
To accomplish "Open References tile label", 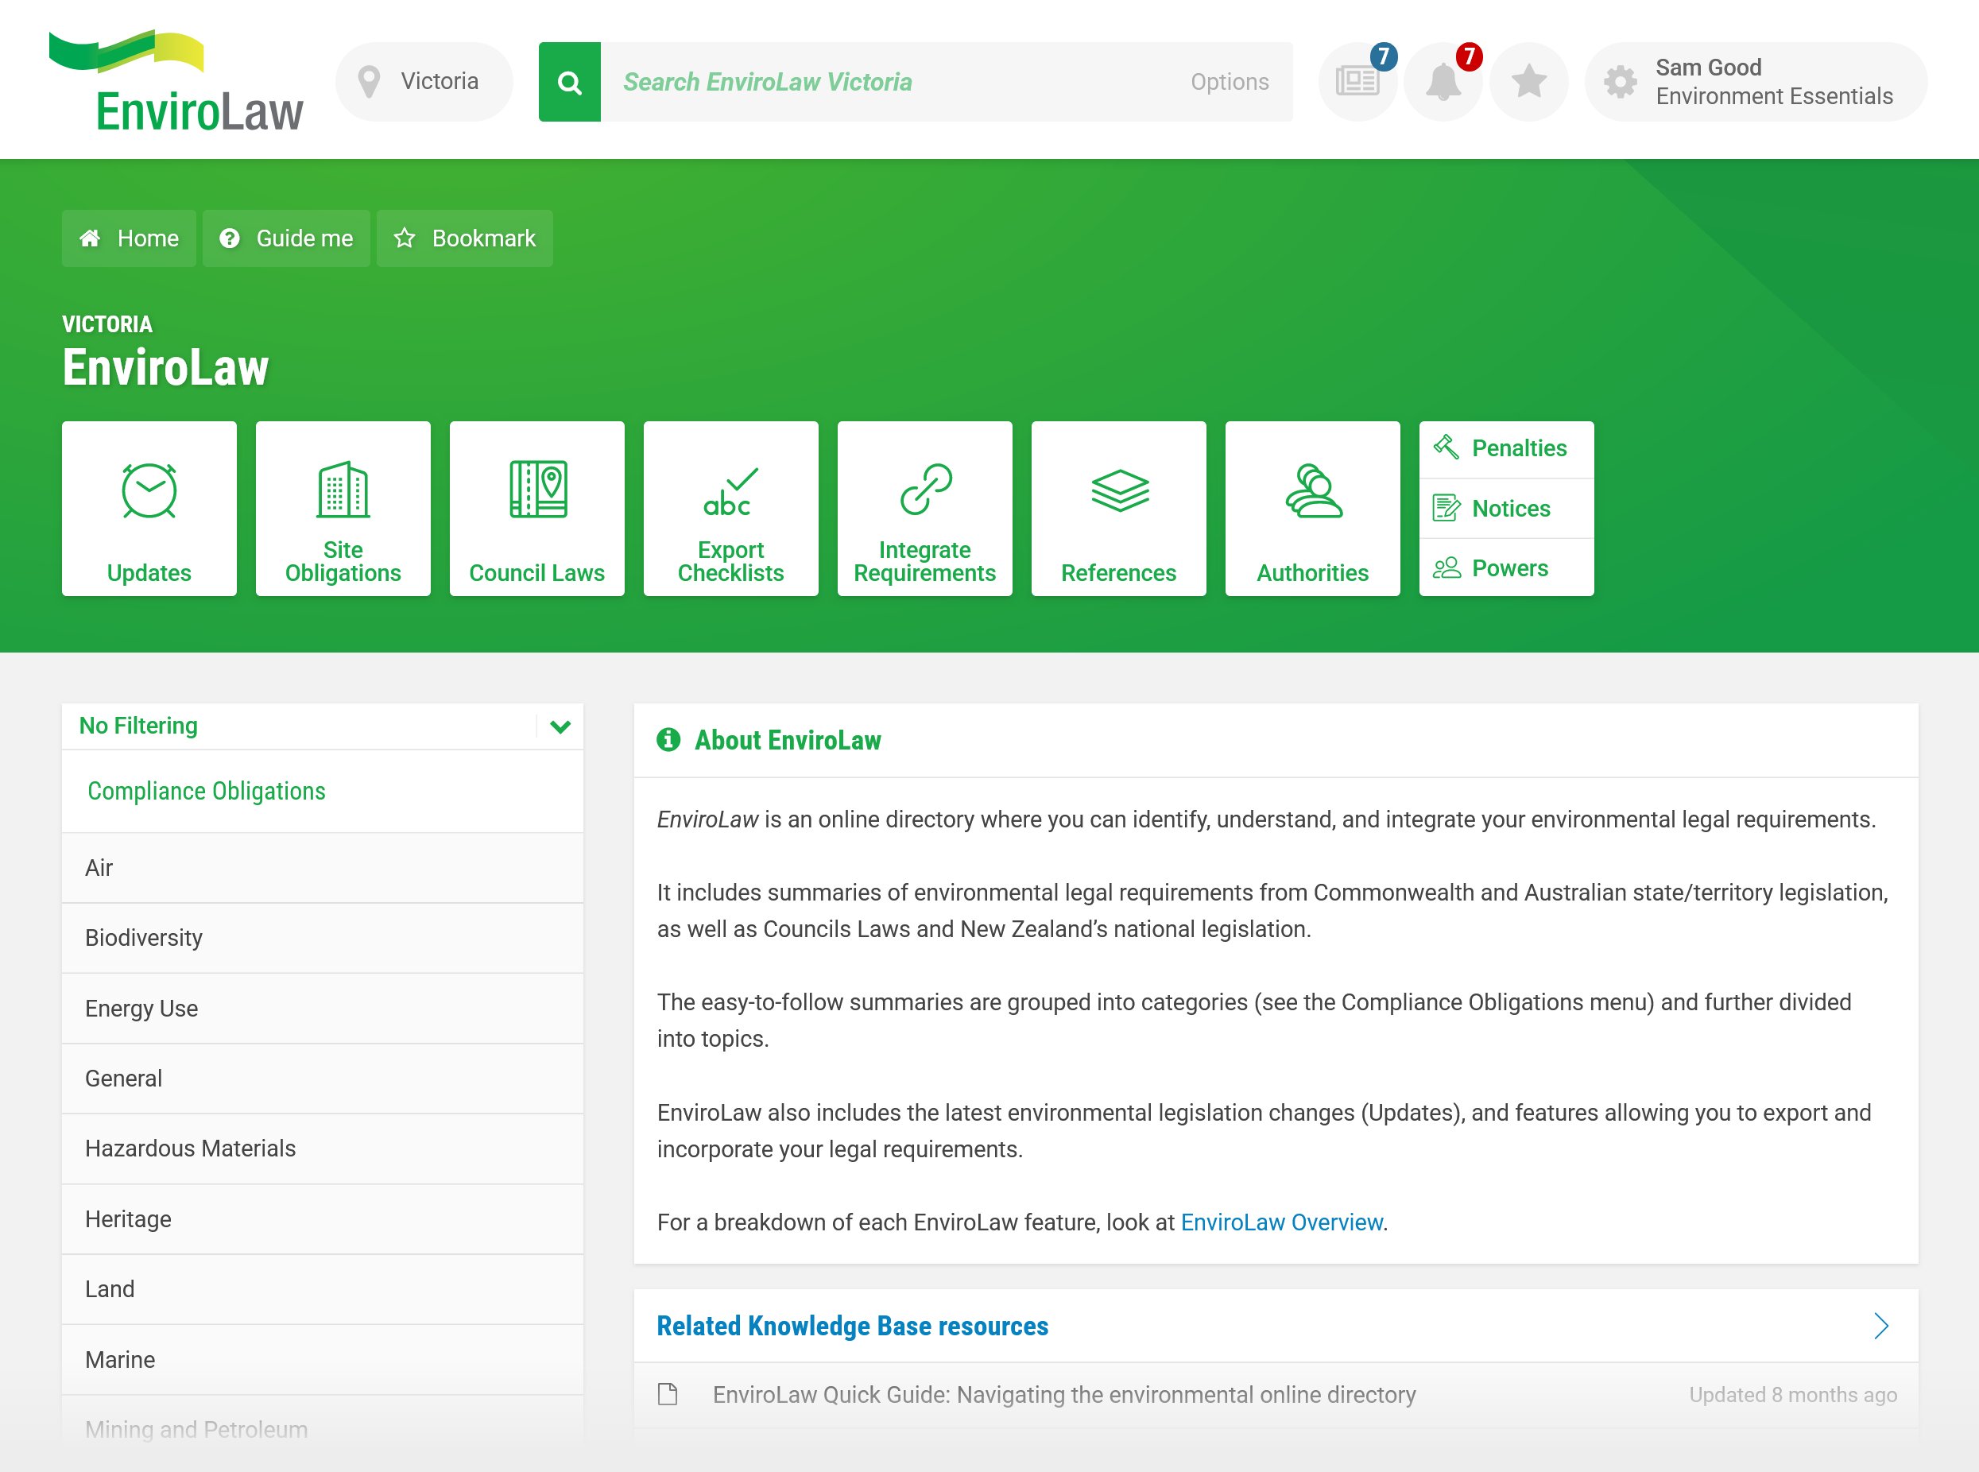I will pos(1119,573).
